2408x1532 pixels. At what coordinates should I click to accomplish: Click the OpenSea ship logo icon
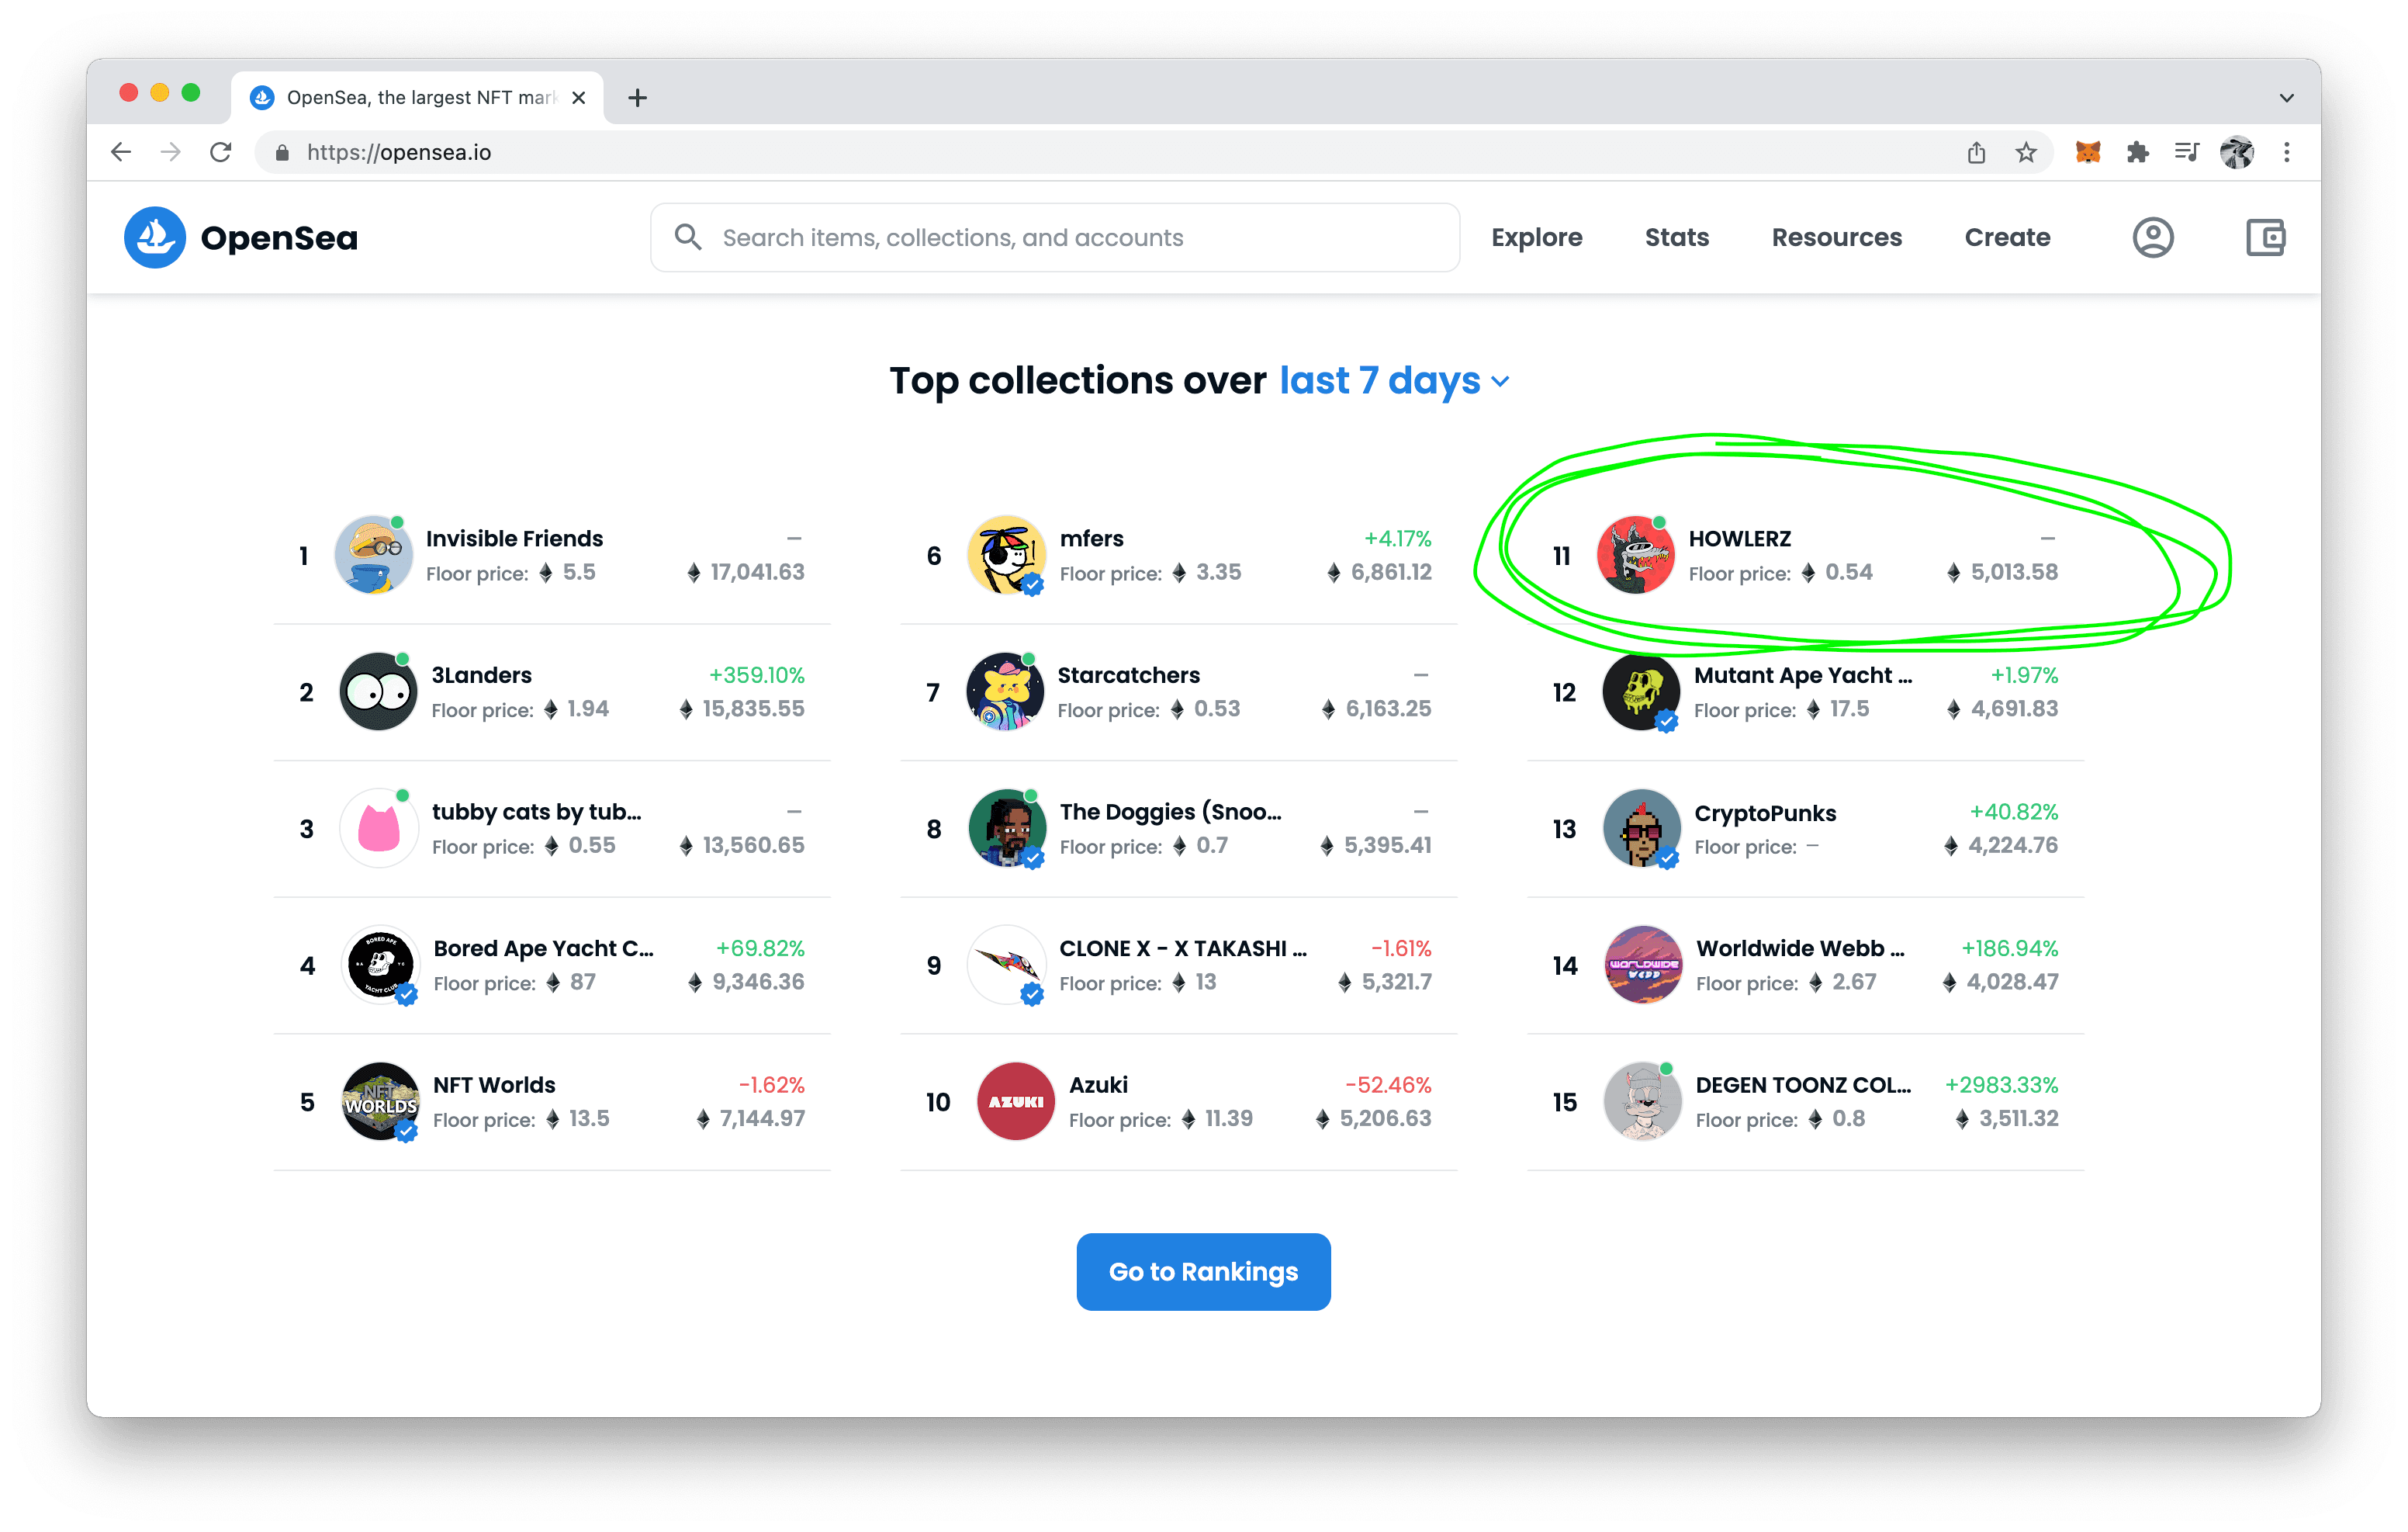coord(155,237)
